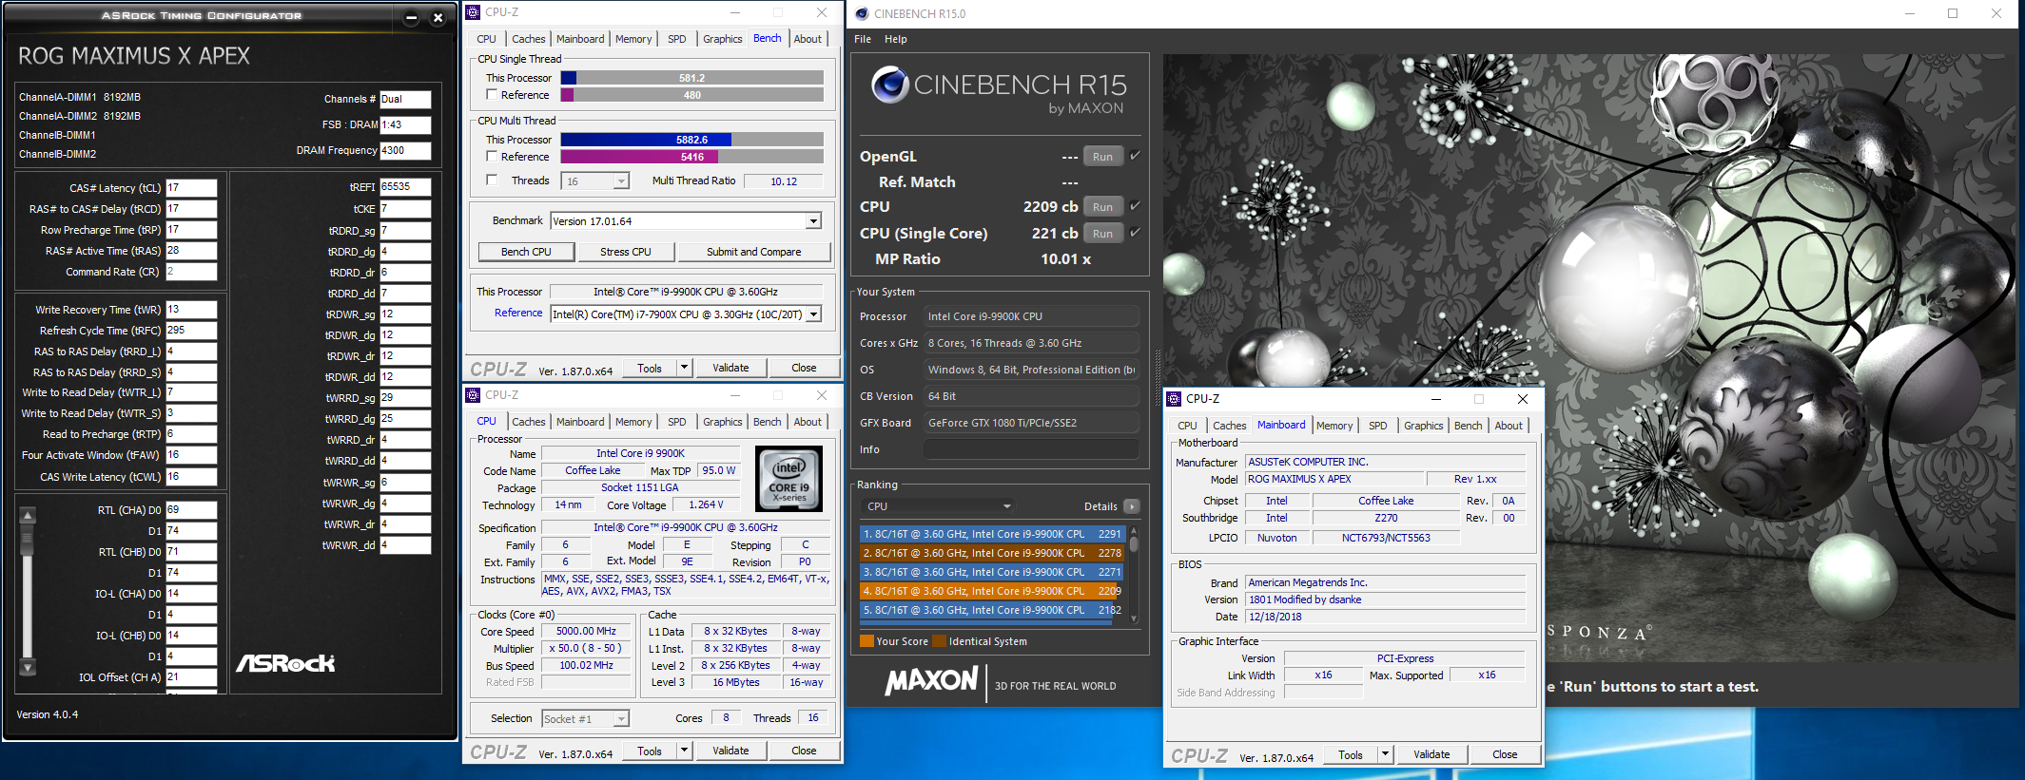Open the File menu in Cinebench

pyautogui.click(x=862, y=39)
